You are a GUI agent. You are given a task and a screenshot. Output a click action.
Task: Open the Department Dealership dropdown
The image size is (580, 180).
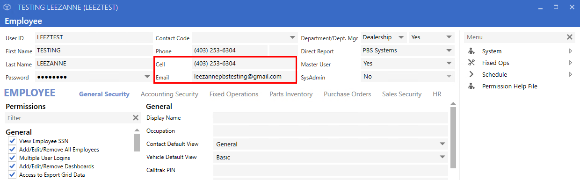[401, 37]
